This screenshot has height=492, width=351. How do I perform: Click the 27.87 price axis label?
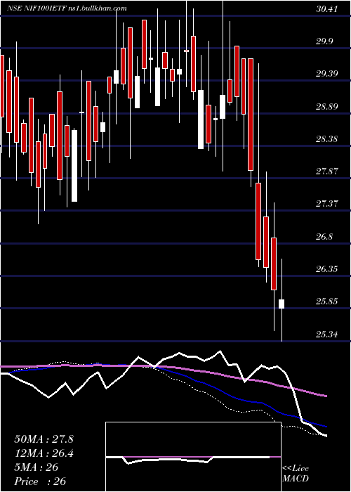[x=327, y=171]
